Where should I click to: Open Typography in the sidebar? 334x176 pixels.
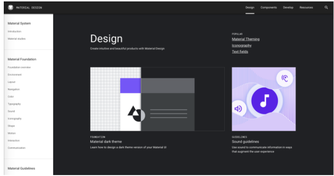tap(14, 104)
